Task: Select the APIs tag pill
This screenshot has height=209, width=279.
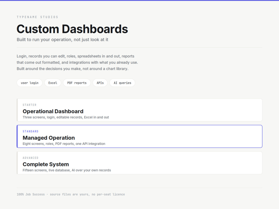Action: coord(100,83)
